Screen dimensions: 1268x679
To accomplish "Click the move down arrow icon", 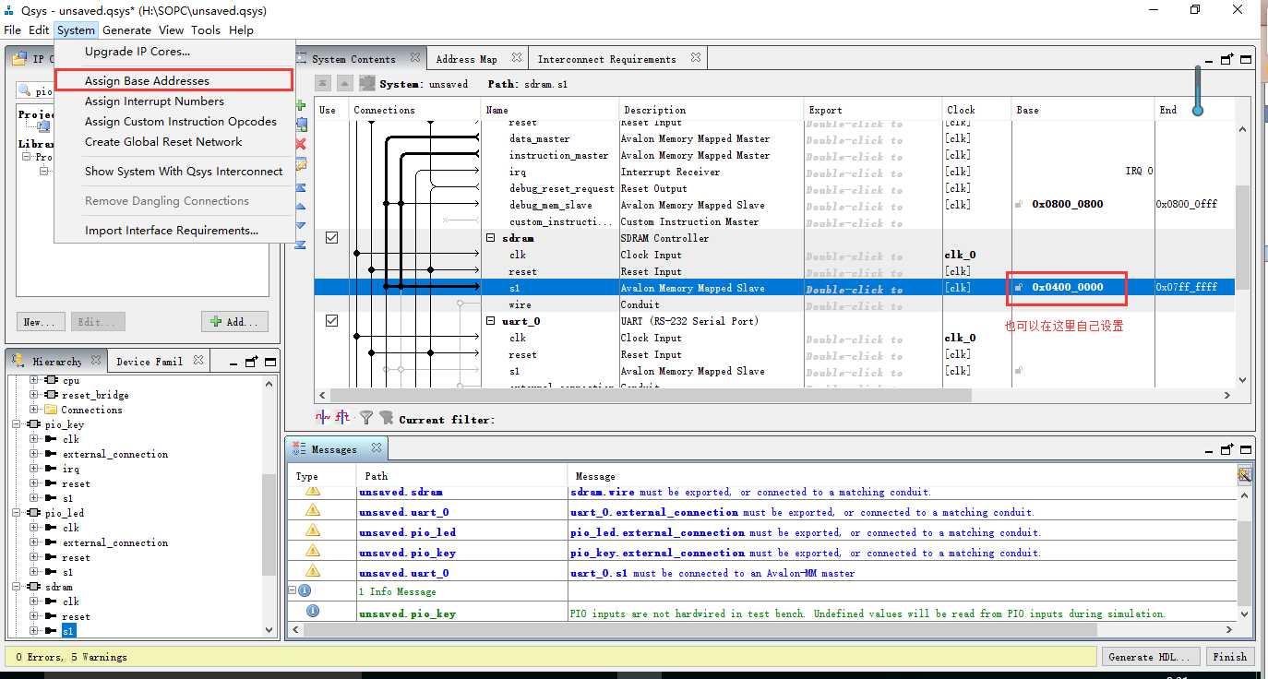I will tap(300, 225).
